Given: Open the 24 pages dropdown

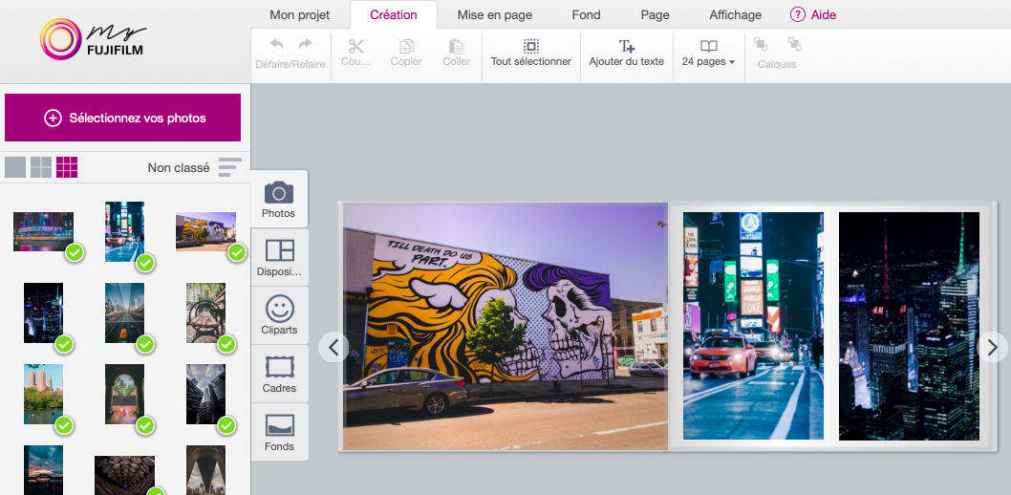Looking at the screenshot, I should coord(709,53).
